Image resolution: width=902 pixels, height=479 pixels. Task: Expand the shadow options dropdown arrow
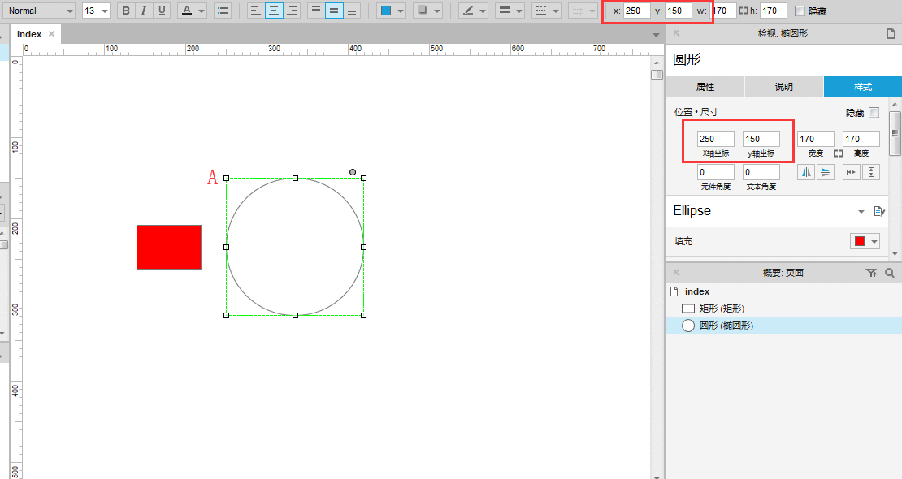437,11
